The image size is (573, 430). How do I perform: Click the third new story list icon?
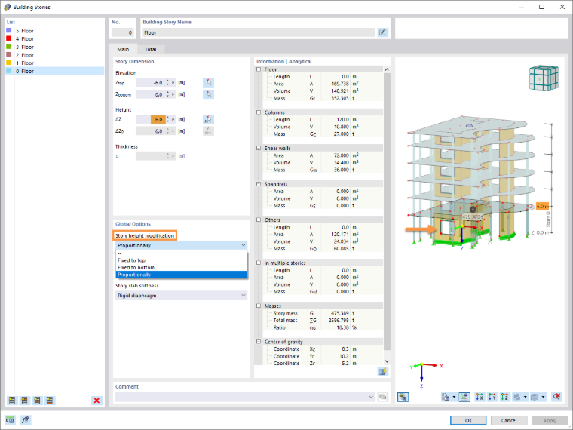[x=37, y=401]
